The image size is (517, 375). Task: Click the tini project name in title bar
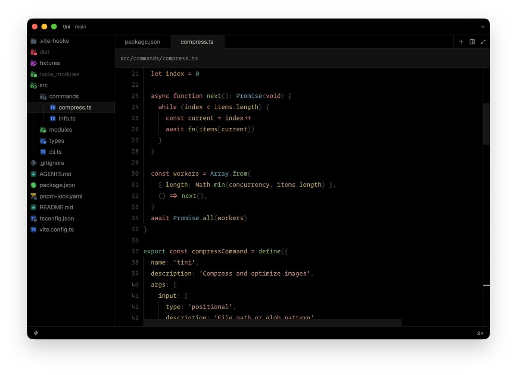[x=66, y=27]
